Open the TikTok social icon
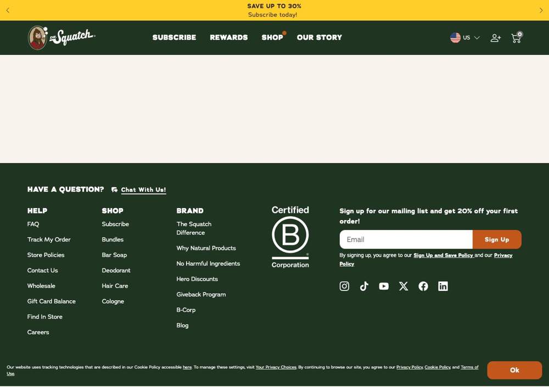 pos(364,286)
